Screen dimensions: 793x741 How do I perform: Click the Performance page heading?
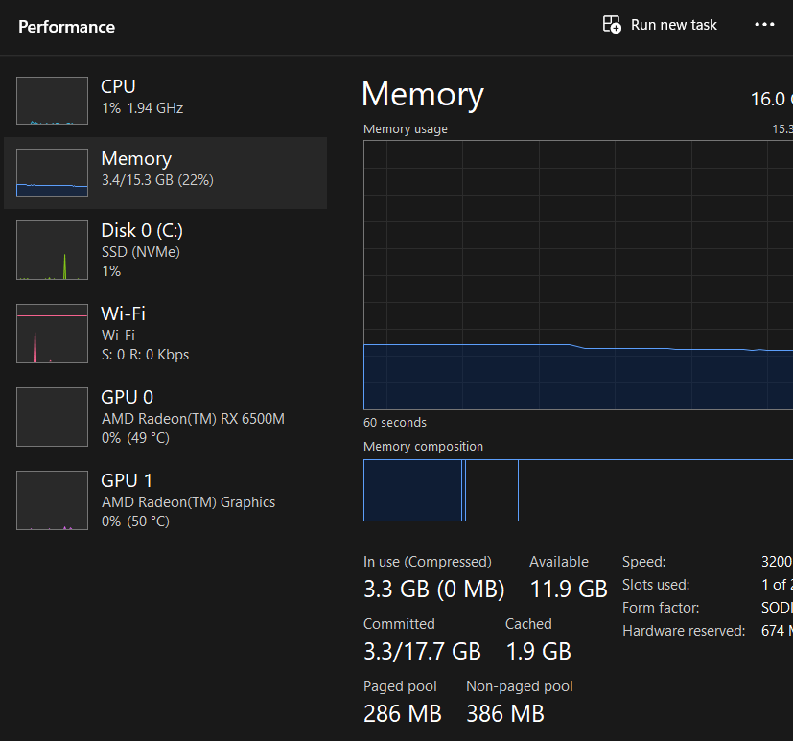coord(66,27)
